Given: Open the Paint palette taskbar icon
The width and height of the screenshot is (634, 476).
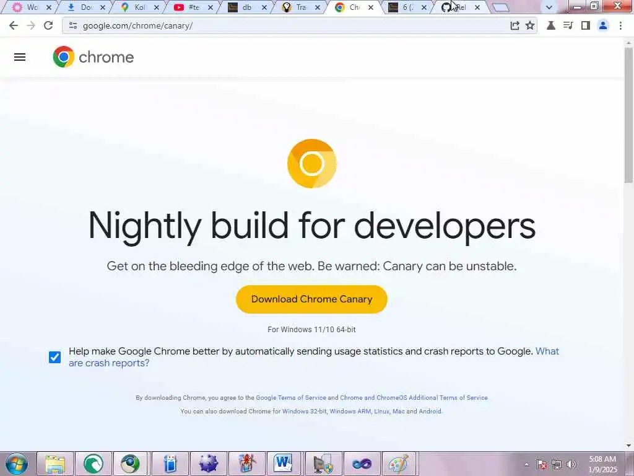Looking at the screenshot, I should 399,464.
